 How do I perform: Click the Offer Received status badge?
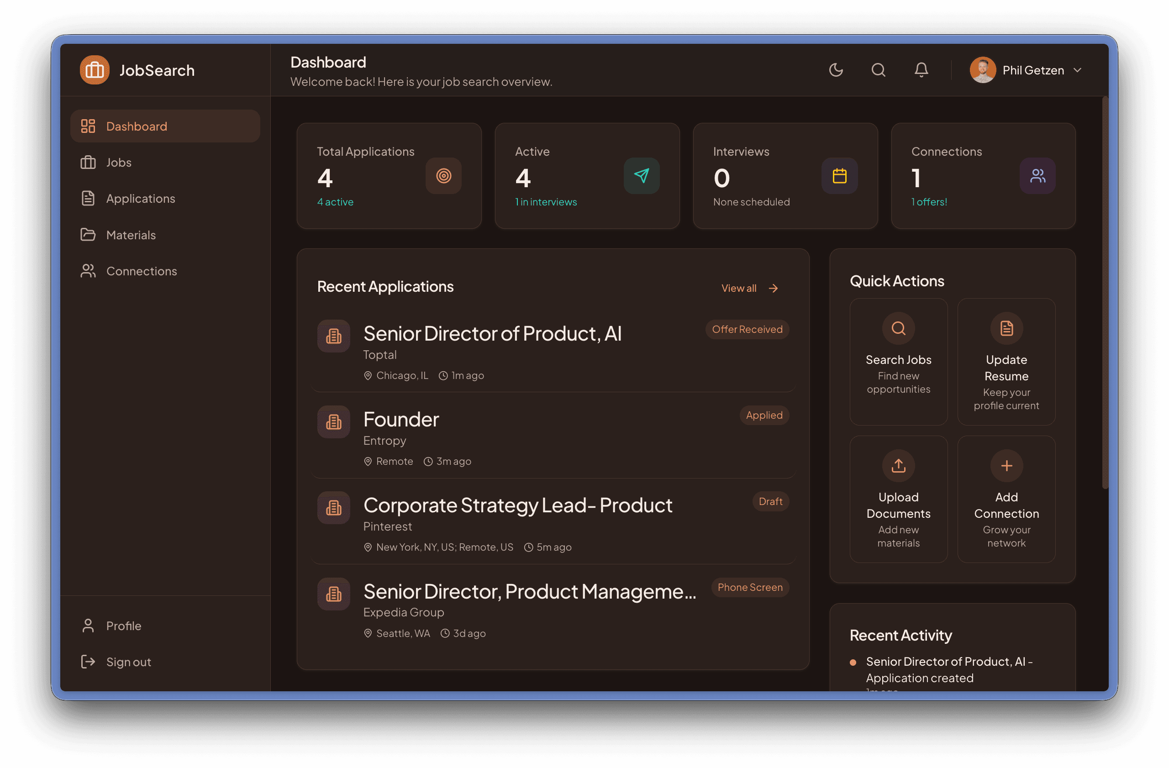747,329
